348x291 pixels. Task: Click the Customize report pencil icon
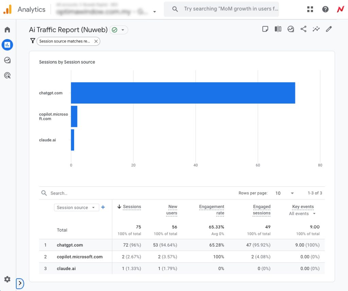[x=329, y=29]
